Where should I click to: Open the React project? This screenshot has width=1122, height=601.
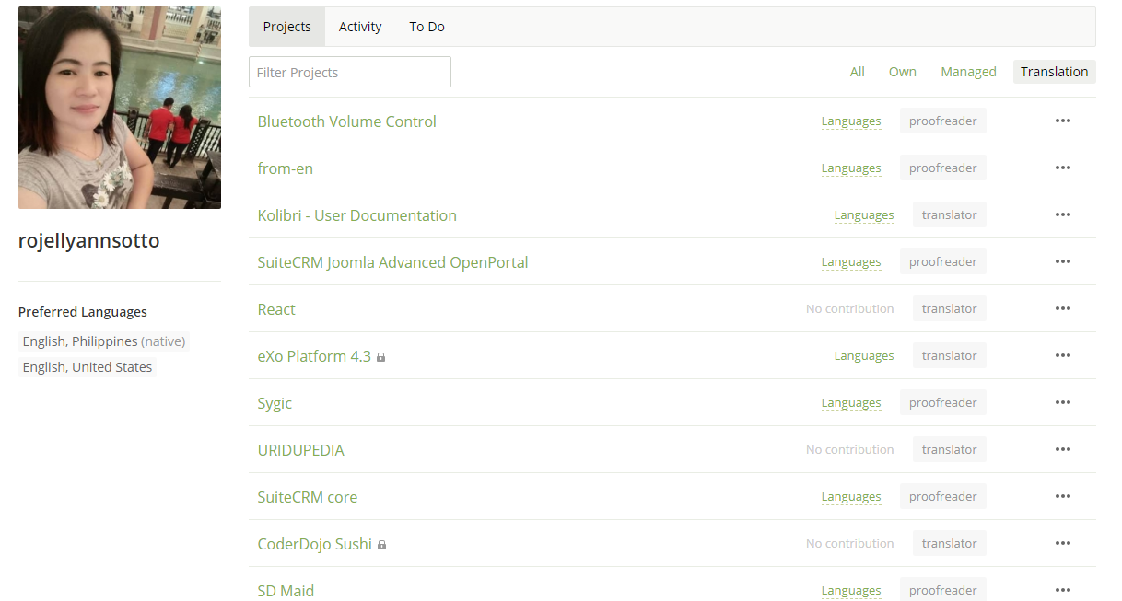pos(276,309)
